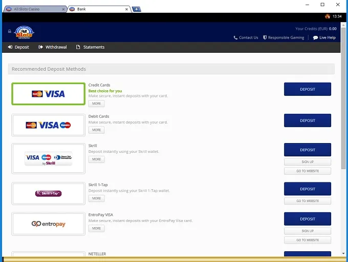Screen dimensions: 348x262
Task: Deposit using Skrill 1-Tap
Action: coord(308,189)
